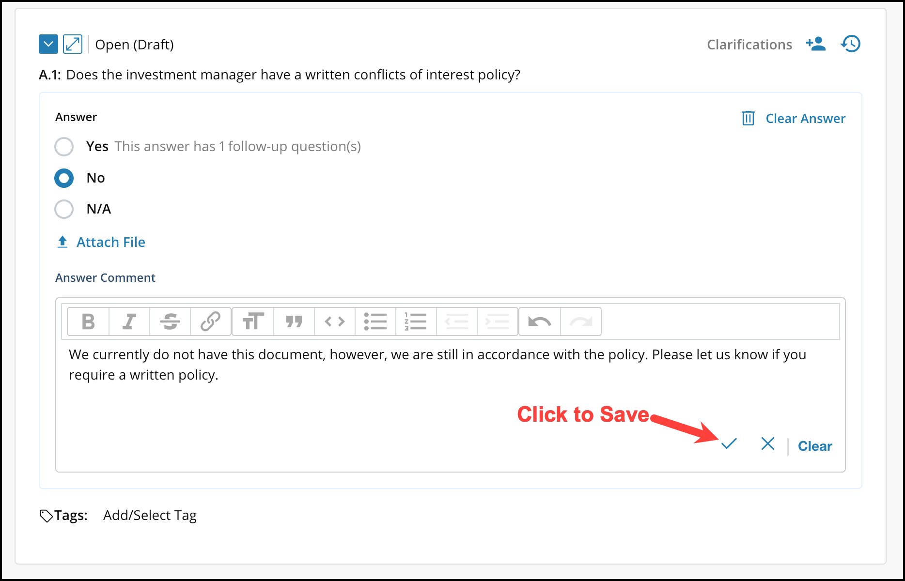Click the trash icon beside Clear Answer
The height and width of the screenshot is (581, 905).
click(748, 118)
